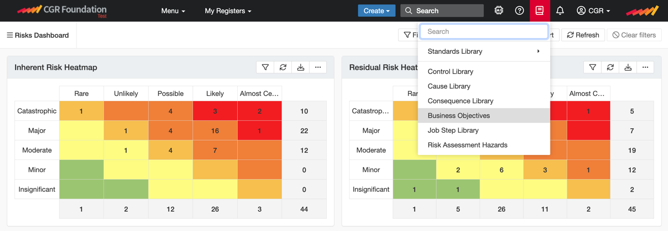The image size is (668, 231).
Task: Click inherent heatmap 'Moderate' row label
Action: tap(37, 150)
